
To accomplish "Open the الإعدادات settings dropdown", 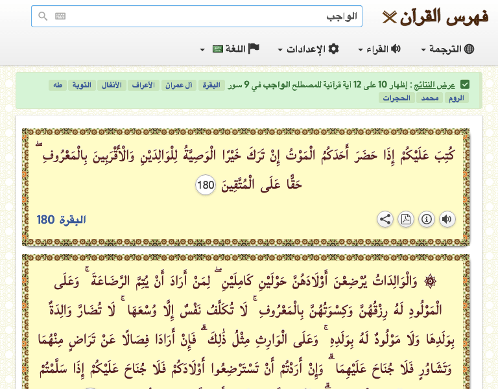I will coord(308,49).
